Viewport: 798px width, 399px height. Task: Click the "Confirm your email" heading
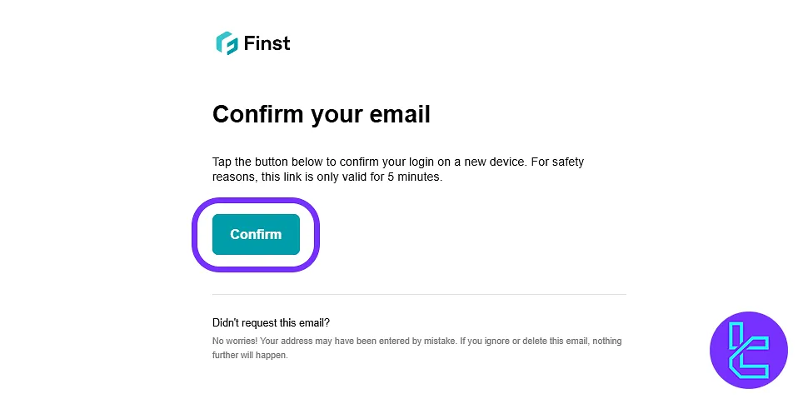[321, 114]
